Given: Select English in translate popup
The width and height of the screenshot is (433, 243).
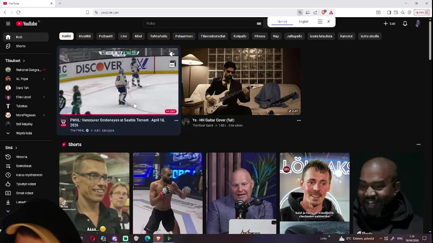Looking at the screenshot, I should [304, 22].
